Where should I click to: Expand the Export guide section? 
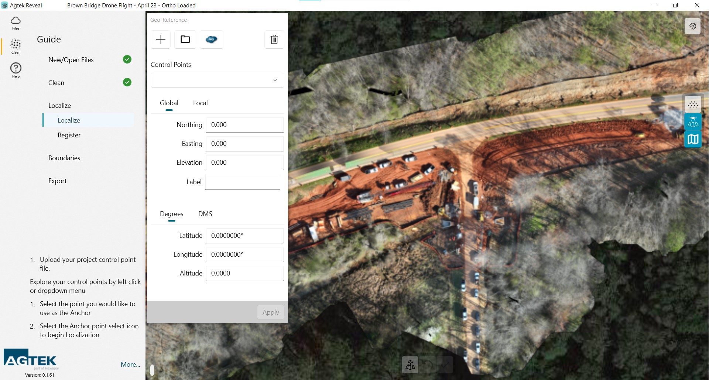tap(58, 181)
